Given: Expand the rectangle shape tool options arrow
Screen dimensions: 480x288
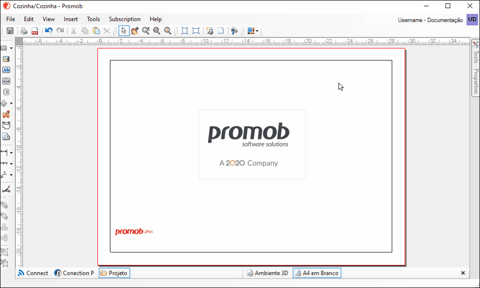Looking at the screenshot, I should (12, 48).
